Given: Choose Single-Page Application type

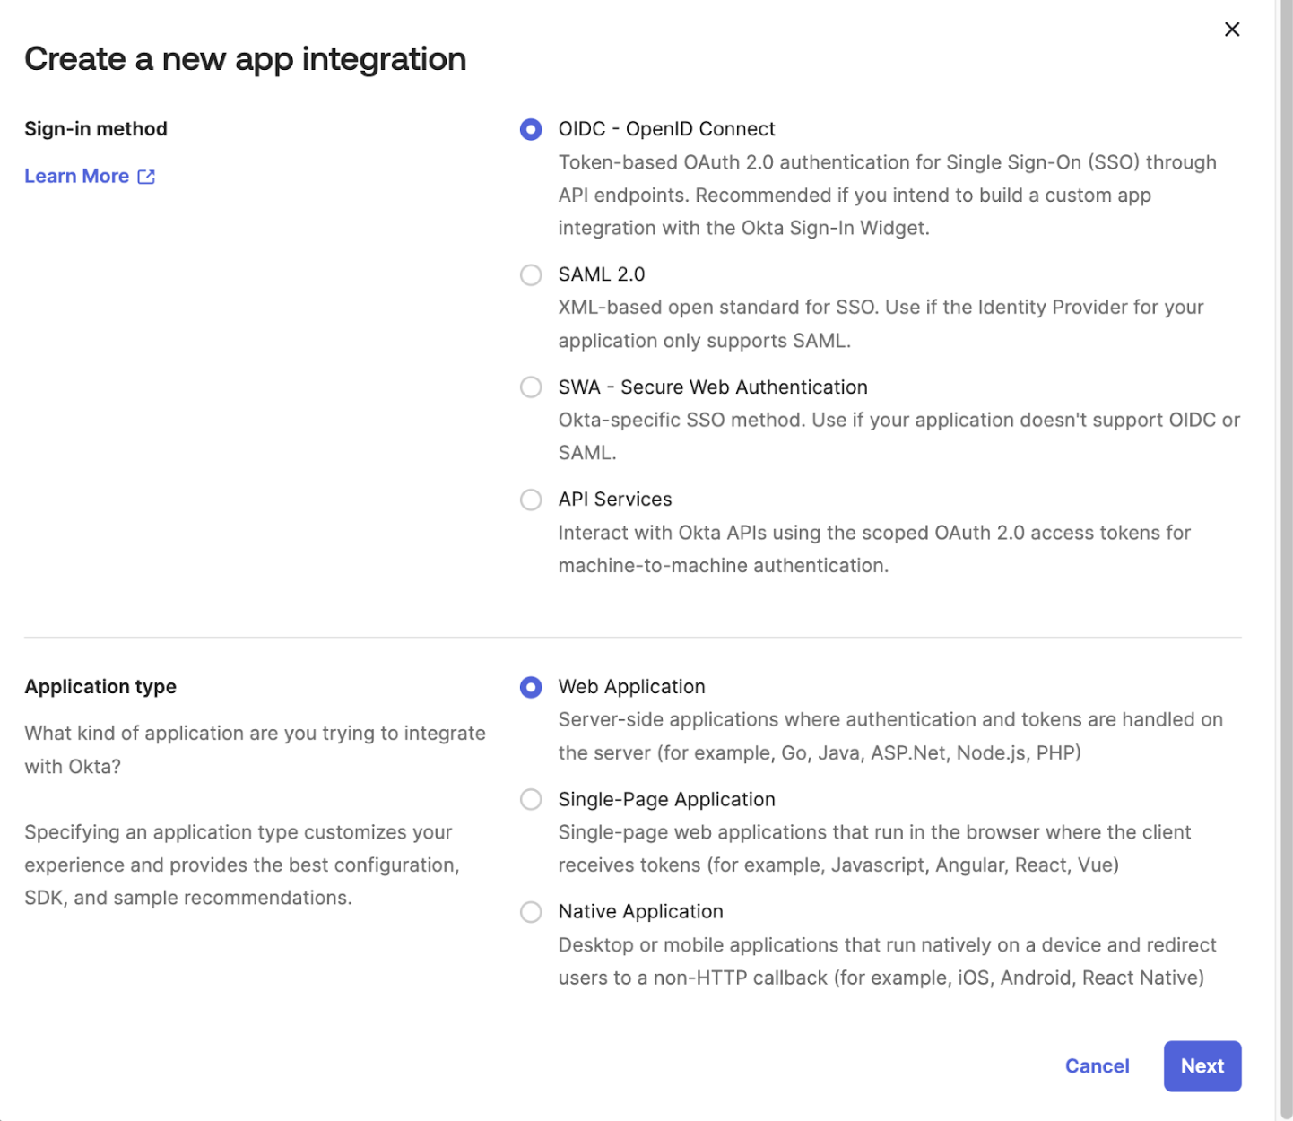Looking at the screenshot, I should point(531,799).
